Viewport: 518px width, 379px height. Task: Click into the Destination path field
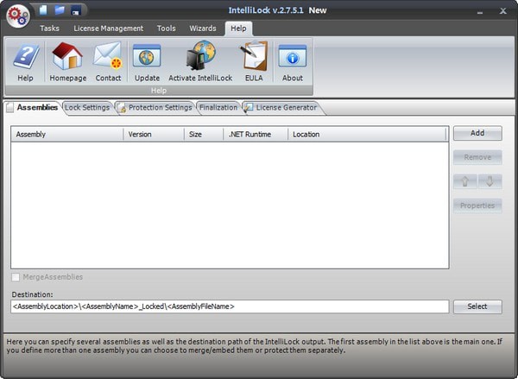pyautogui.click(x=230, y=306)
